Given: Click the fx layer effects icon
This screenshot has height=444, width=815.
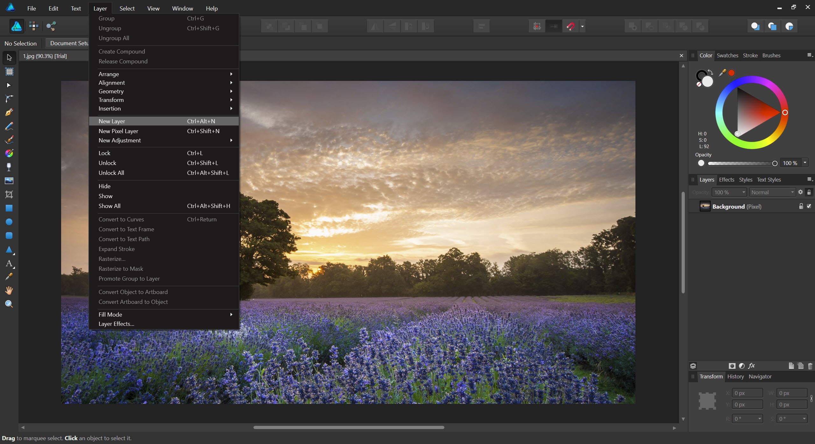Looking at the screenshot, I should click(x=751, y=366).
